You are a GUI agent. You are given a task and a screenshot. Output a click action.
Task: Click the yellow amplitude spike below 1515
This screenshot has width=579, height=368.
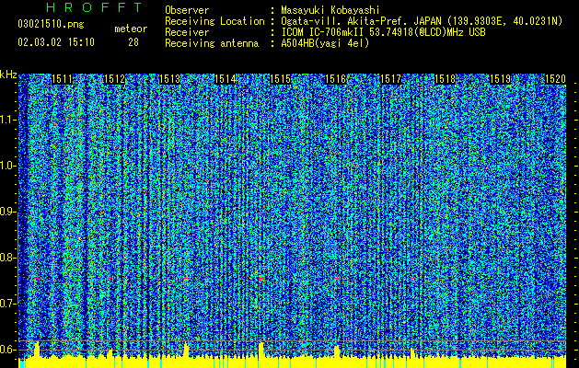(261, 350)
